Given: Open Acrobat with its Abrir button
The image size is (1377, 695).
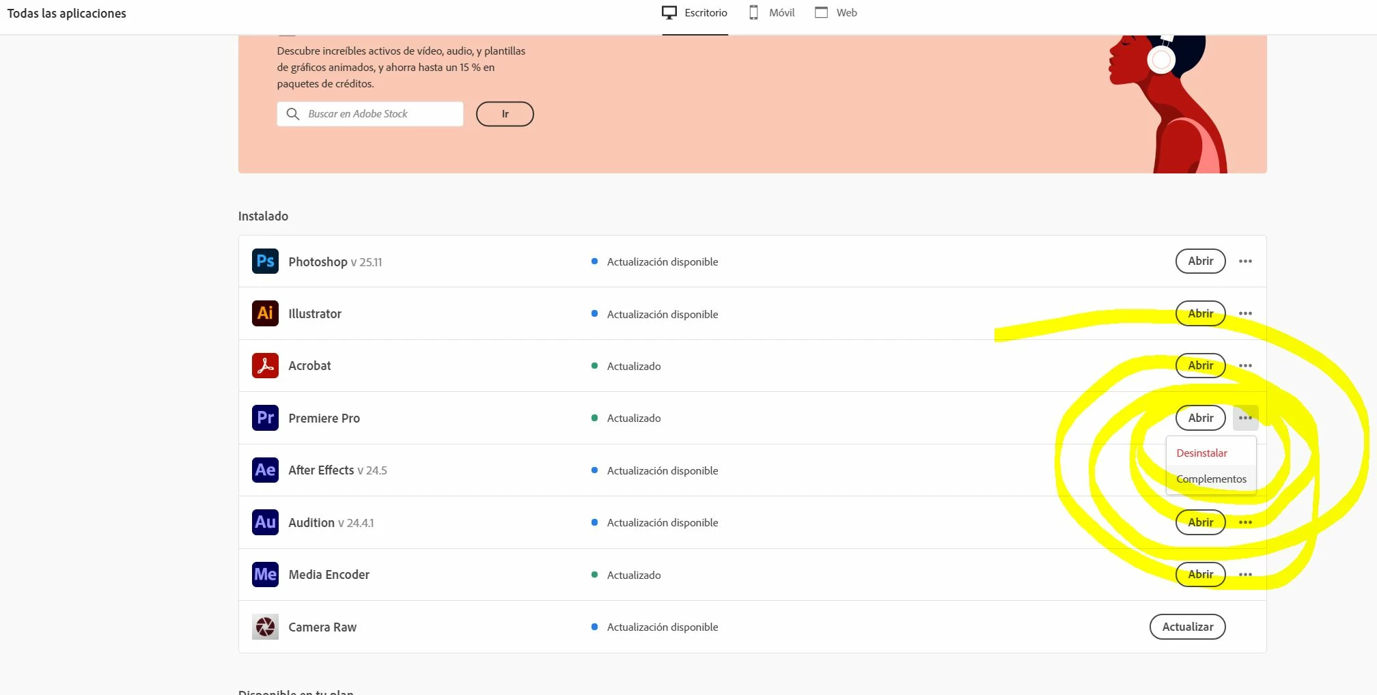Looking at the screenshot, I should (1200, 365).
